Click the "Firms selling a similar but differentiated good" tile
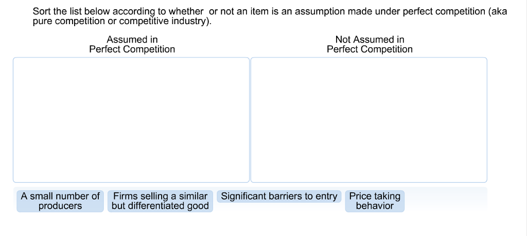Screen dimensions: 527x236 click(x=160, y=201)
